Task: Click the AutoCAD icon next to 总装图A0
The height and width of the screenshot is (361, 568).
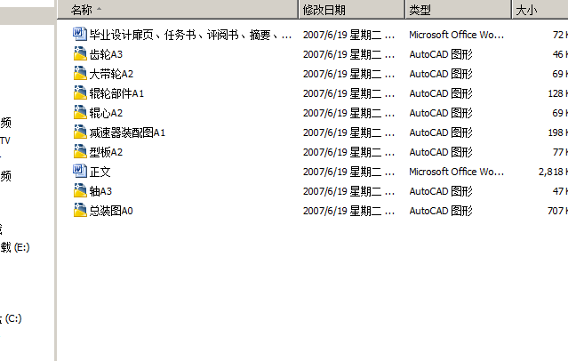Action: (80, 210)
